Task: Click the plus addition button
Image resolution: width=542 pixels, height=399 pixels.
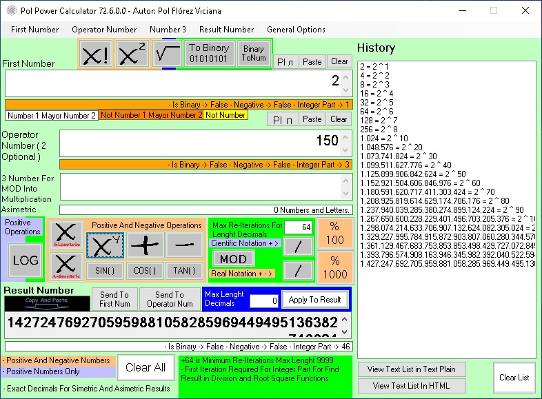Action: 145,245
